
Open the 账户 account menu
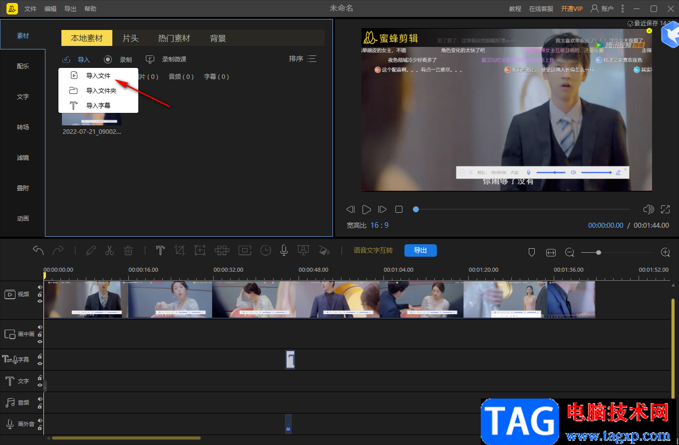coord(602,8)
